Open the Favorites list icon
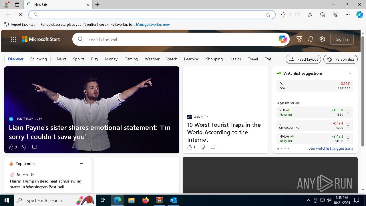The height and width of the screenshot is (206, 366). (310, 15)
